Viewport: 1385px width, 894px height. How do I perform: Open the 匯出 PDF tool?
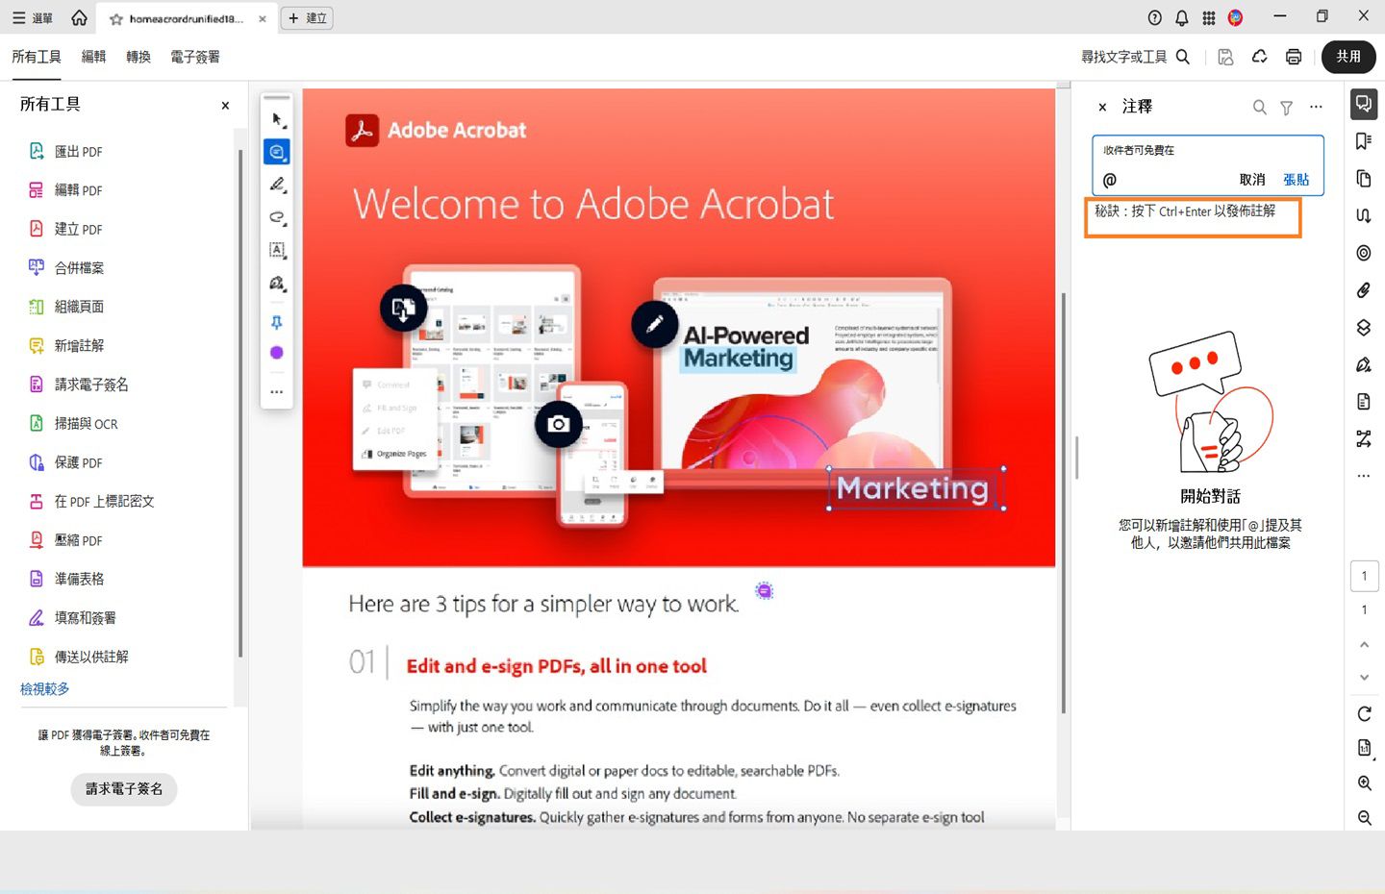(65, 151)
